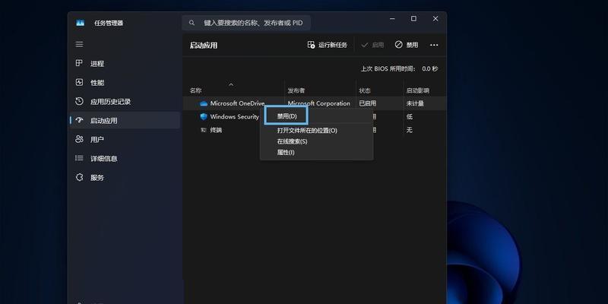Open the 用户 (Users) page

click(125, 140)
